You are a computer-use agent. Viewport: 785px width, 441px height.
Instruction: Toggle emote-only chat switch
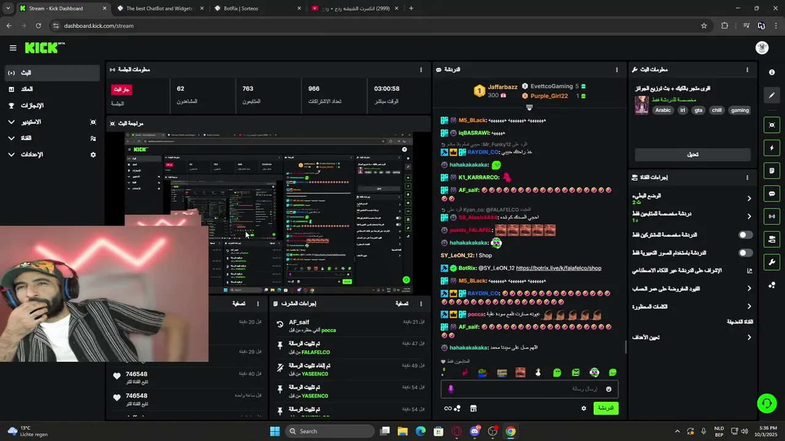pyautogui.click(x=745, y=252)
